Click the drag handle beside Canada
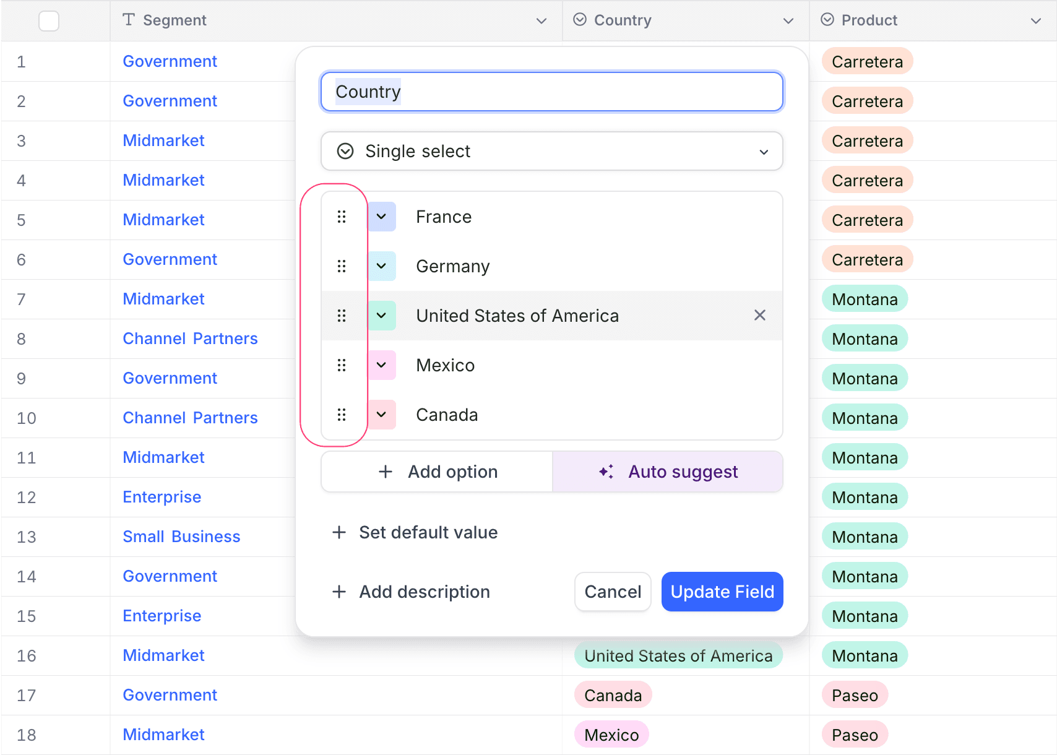The width and height of the screenshot is (1057, 755). click(341, 415)
